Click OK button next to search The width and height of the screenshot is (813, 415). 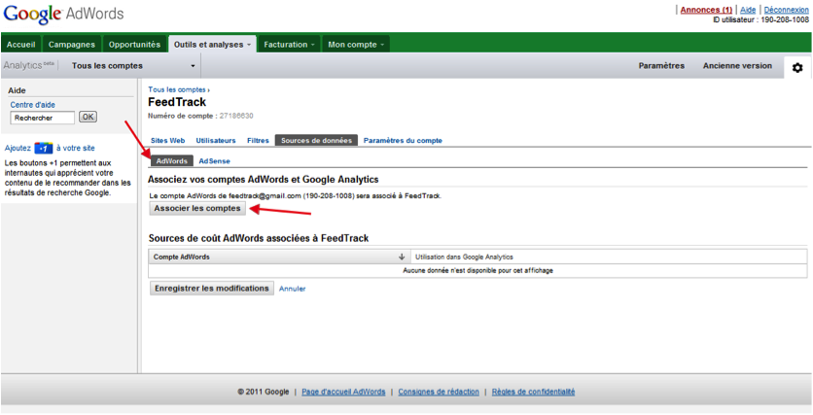(x=88, y=117)
